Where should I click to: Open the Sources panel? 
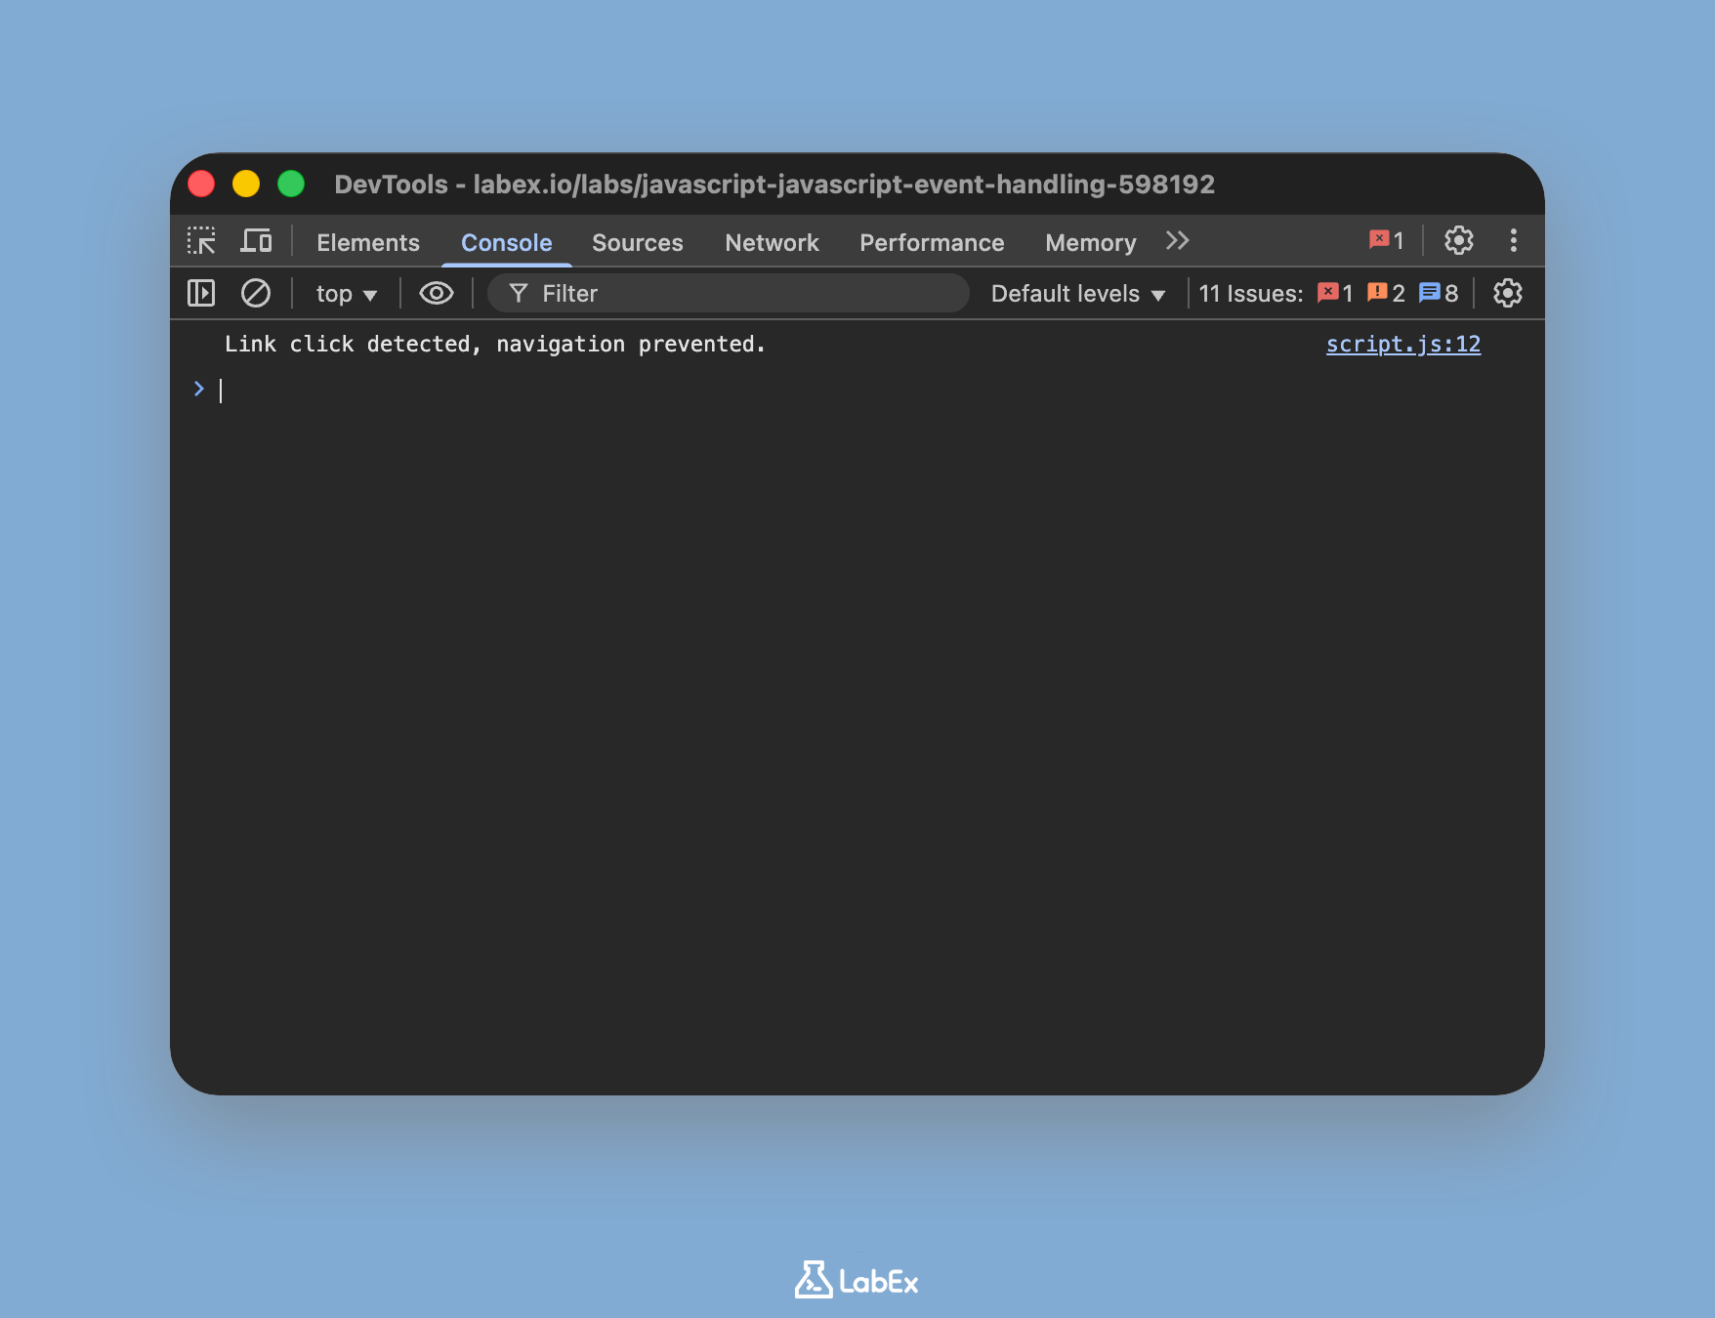point(637,242)
